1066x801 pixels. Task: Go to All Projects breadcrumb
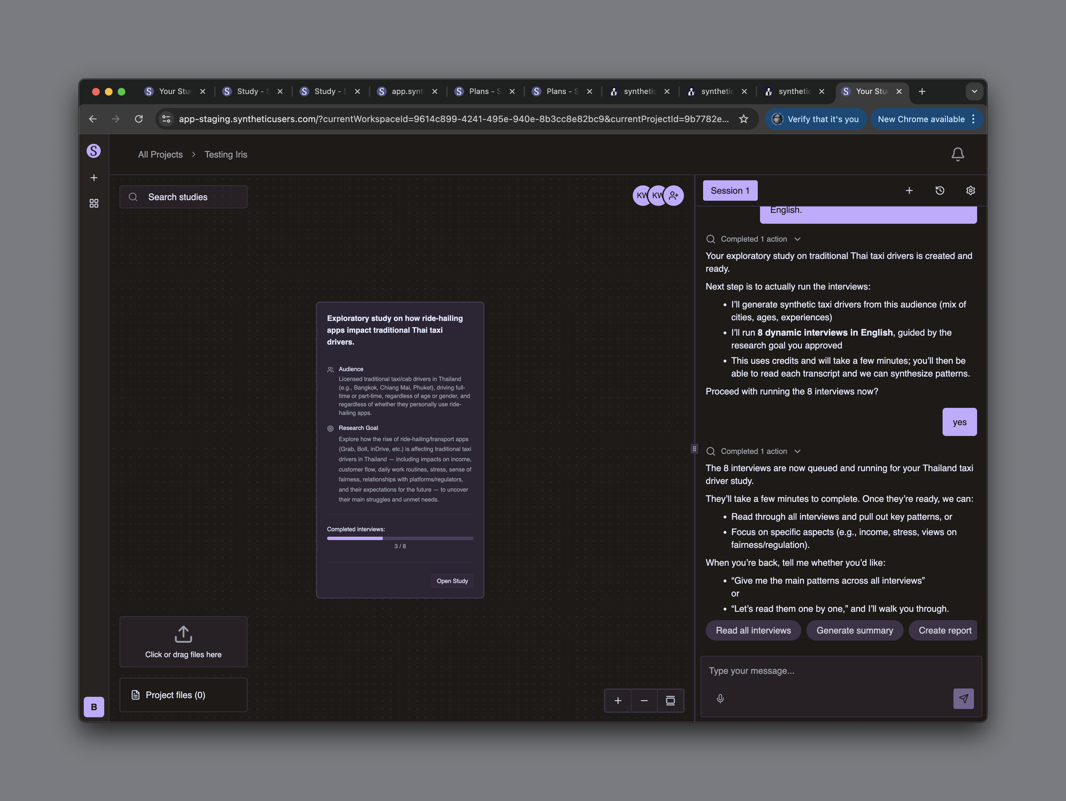[x=160, y=155]
